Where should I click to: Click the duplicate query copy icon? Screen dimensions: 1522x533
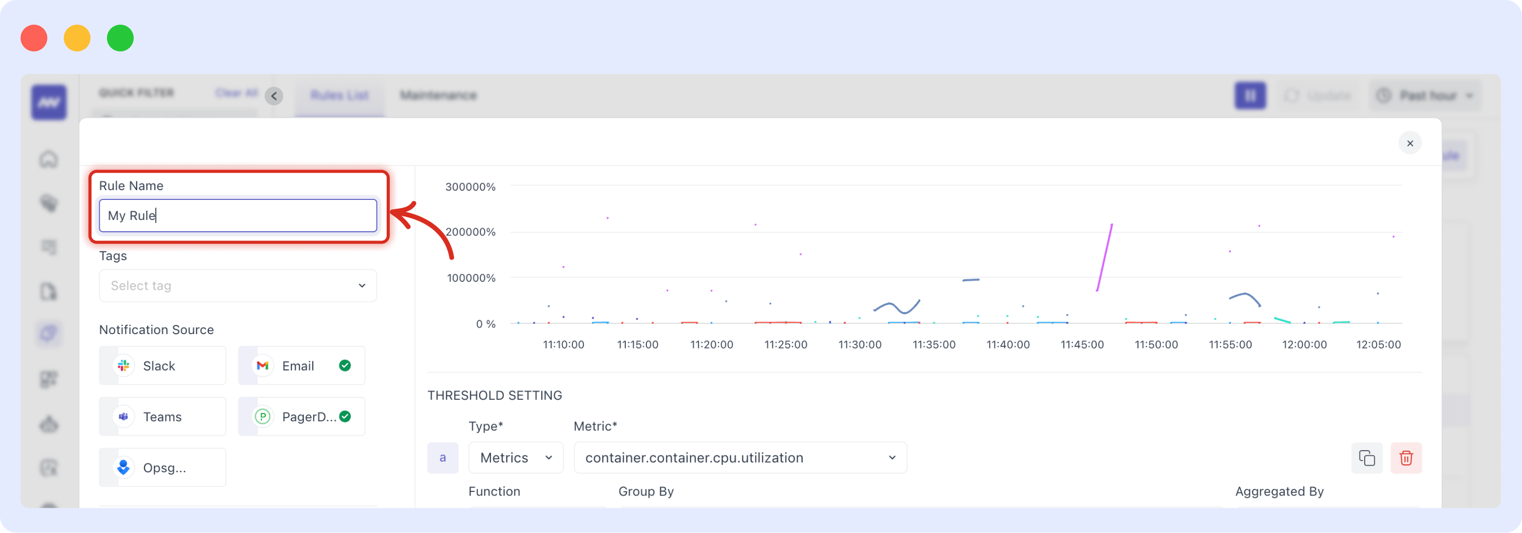pyautogui.click(x=1366, y=458)
